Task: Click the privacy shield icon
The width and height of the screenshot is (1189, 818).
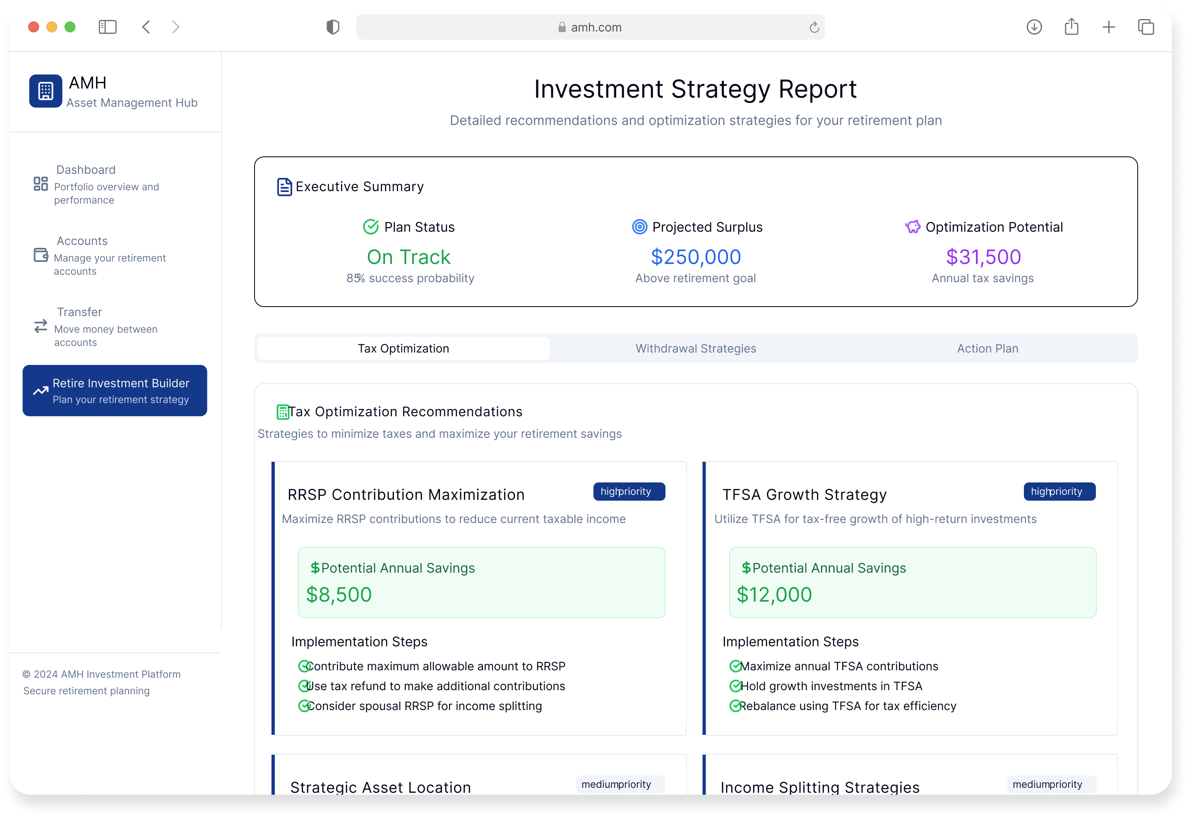Action: [333, 27]
